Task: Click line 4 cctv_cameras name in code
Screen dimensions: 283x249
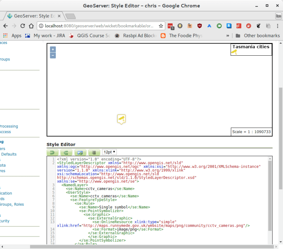Action: tap(99, 189)
